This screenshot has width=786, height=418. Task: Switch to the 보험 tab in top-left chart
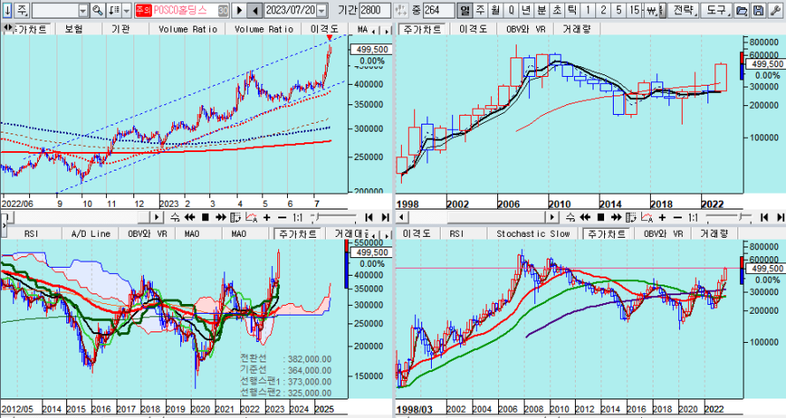click(74, 28)
